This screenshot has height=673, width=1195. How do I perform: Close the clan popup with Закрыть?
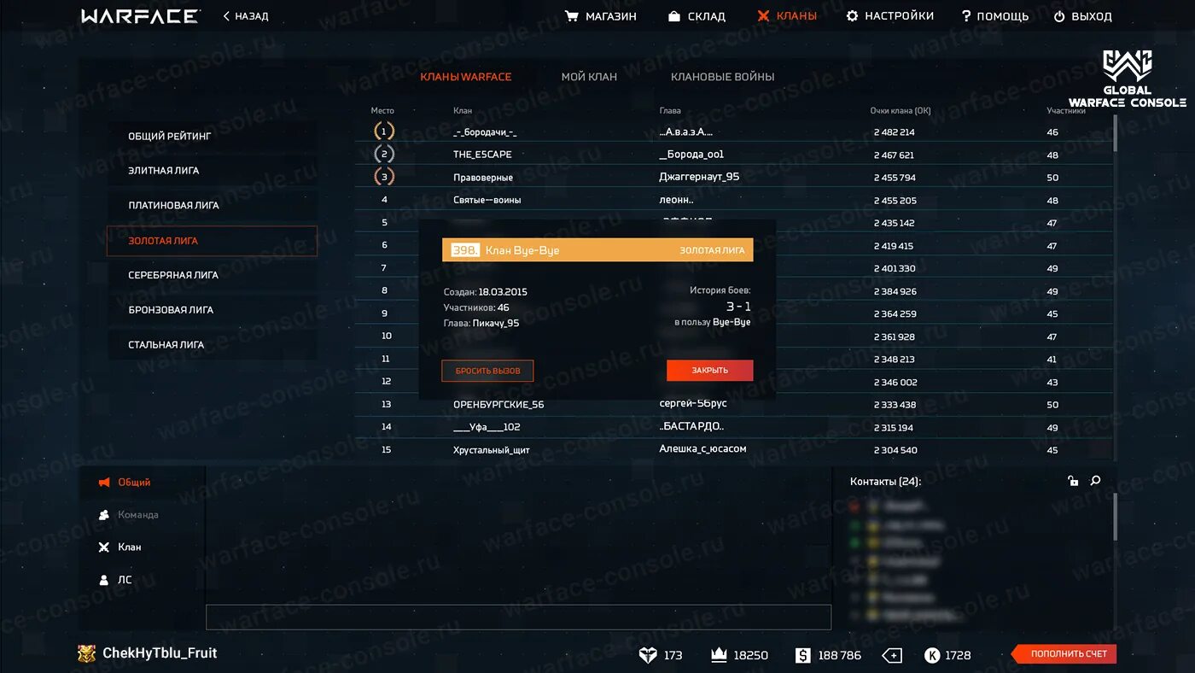[x=710, y=371]
